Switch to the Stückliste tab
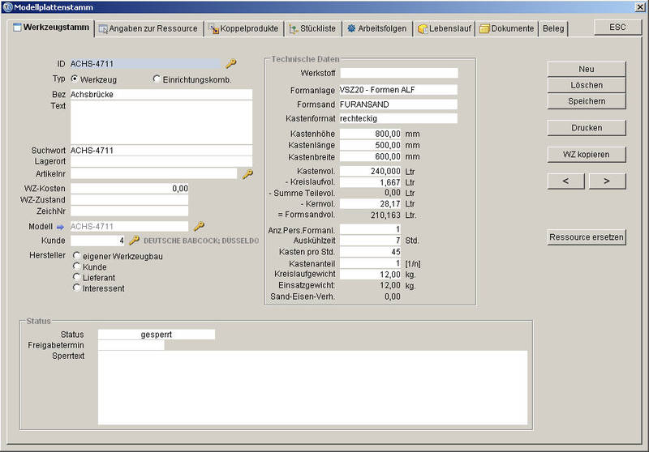This screenshot has width=649, height=452. 312,28
